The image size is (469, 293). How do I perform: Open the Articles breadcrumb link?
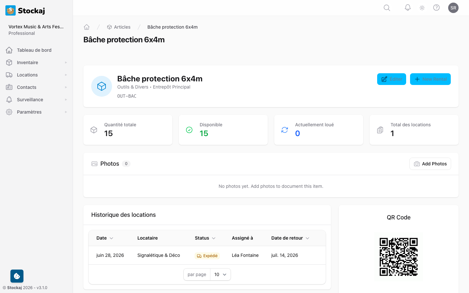tap(122, 27)
